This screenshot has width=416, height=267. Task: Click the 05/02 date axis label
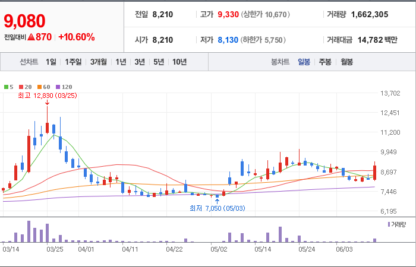pos(219,250)
